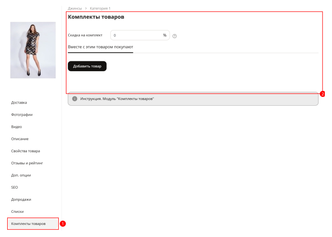
Task: Open the Доставка section in sidebar
Action: 19,103
